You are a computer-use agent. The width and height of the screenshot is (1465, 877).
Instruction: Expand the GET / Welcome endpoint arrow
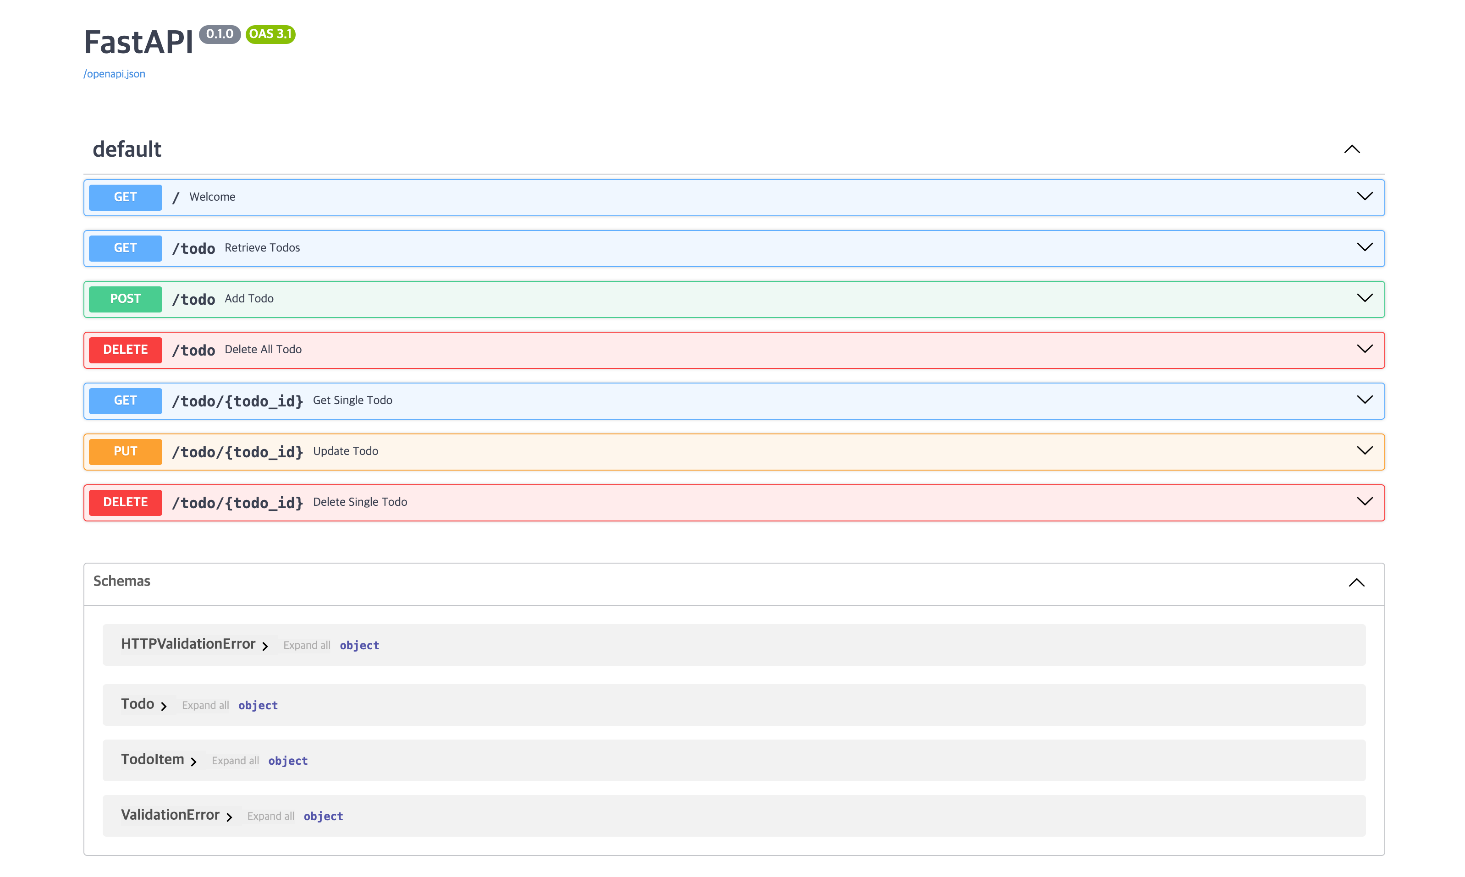point(1364,196)
